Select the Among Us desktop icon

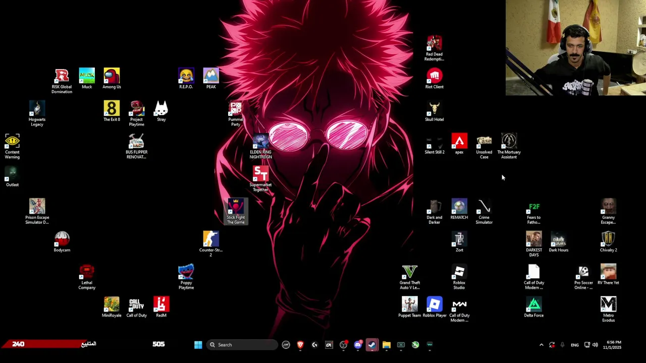(x=112, y=79)
